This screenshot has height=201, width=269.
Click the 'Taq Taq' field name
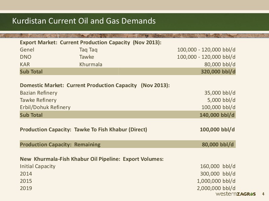point(88,50)
